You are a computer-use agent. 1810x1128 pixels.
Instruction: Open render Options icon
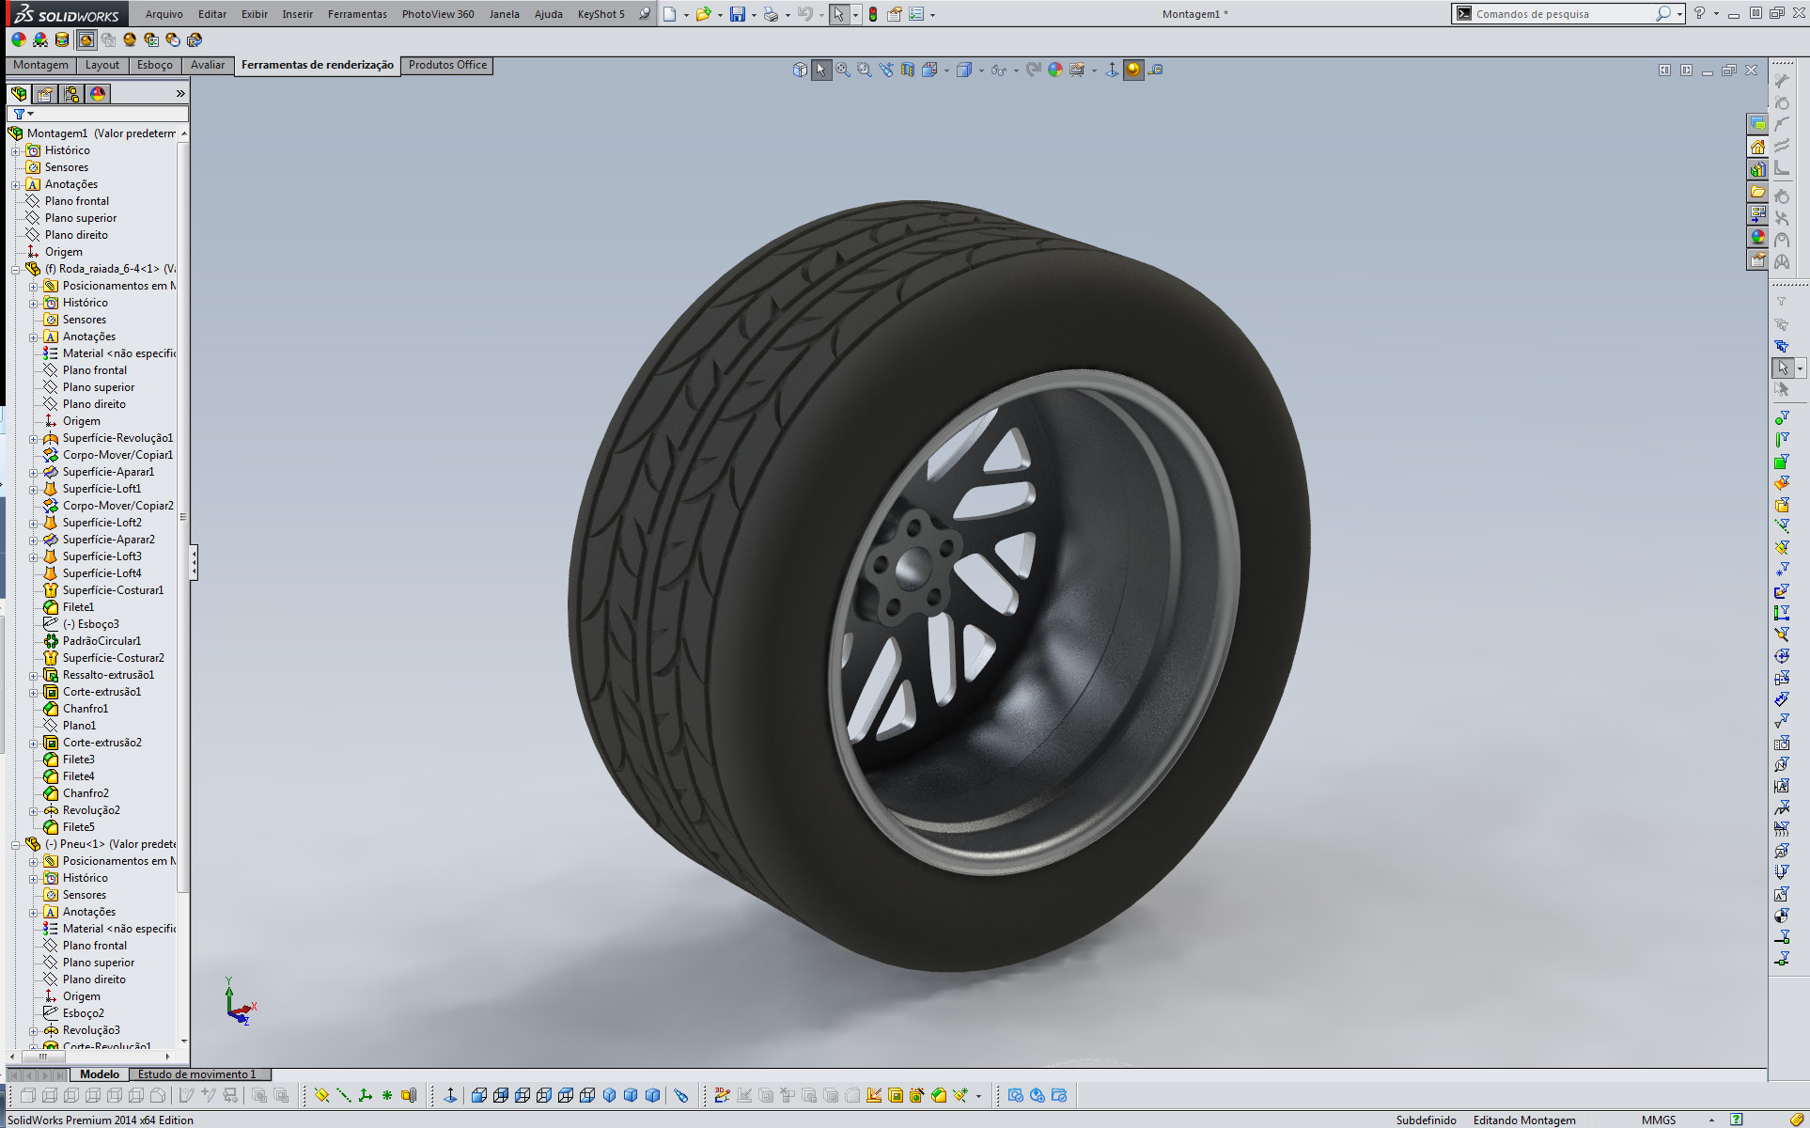tap(150, 39)
